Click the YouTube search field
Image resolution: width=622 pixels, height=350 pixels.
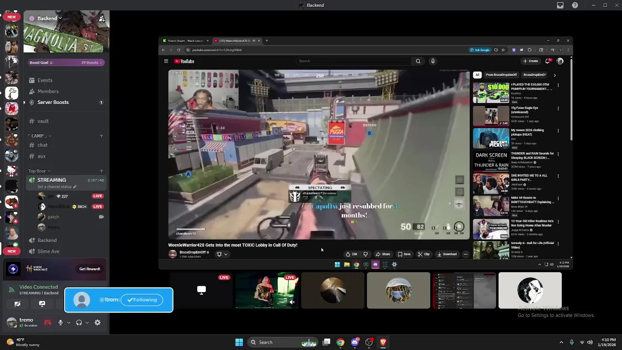pyautogui.click(x=354, y=61)
